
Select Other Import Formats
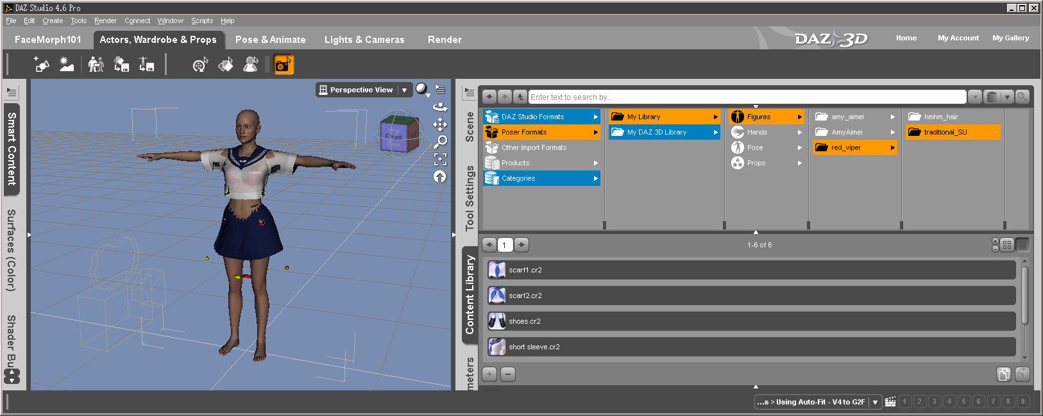[542, 147]
